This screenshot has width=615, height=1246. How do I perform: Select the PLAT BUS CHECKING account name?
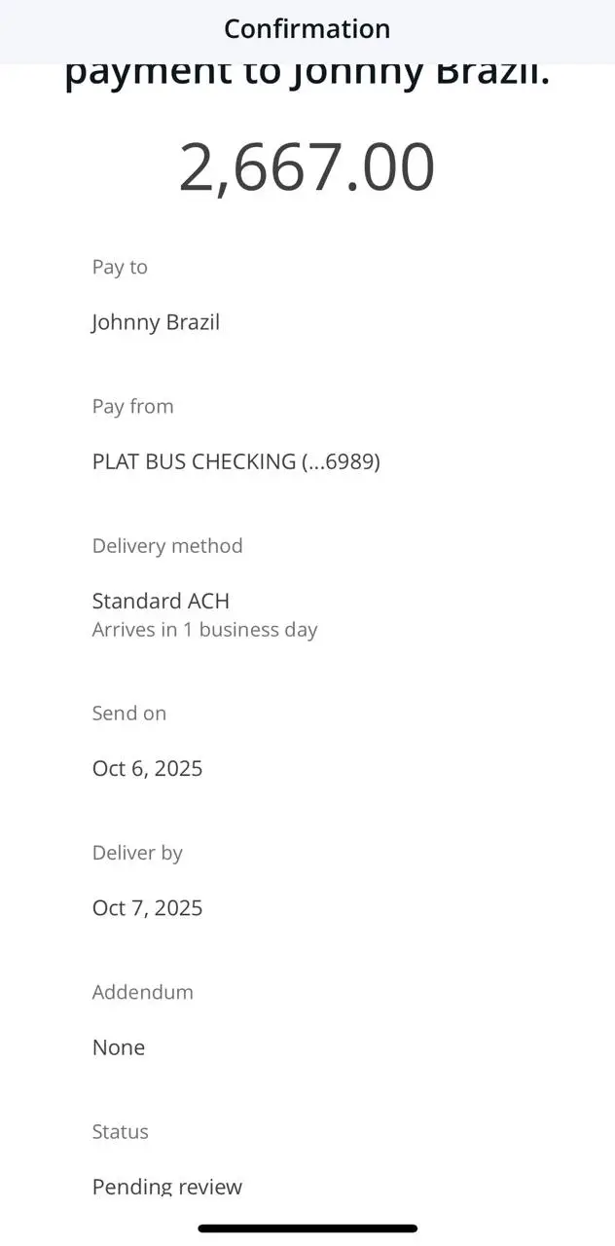pos(194,461)
